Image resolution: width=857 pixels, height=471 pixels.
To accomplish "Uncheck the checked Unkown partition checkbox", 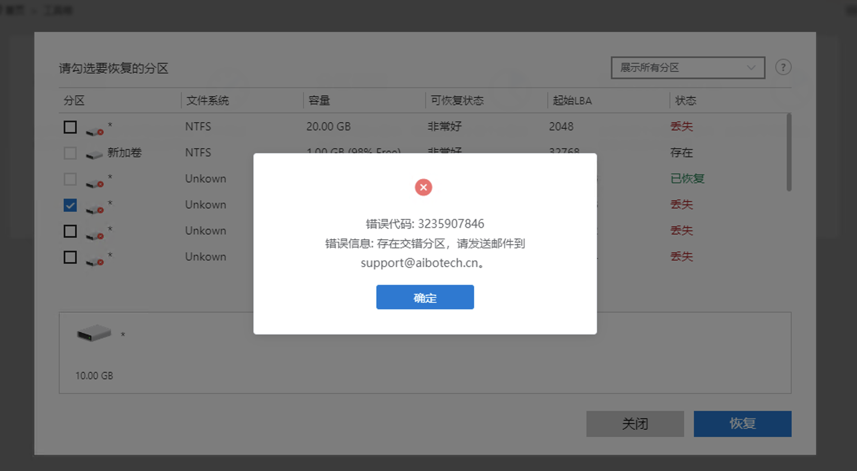I will click(70, 205).
